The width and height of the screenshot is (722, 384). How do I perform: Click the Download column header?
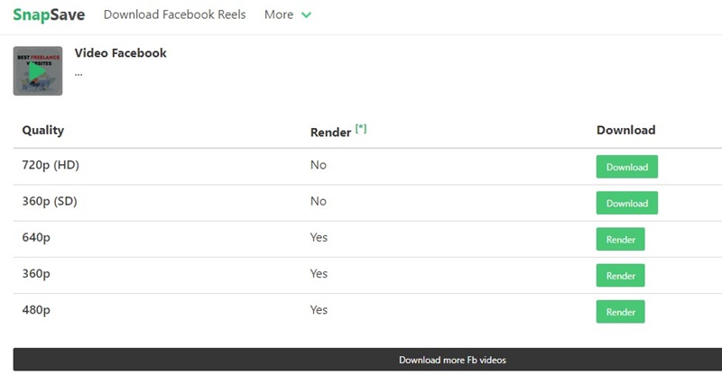coord(625,130)
